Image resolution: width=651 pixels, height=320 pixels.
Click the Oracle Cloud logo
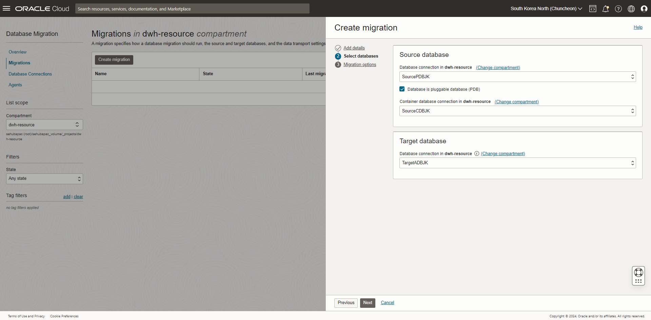coord(42,9)
